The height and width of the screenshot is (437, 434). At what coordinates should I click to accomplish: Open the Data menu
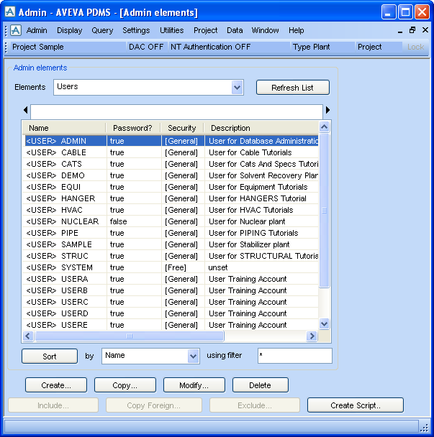pyautogui.click(x=235, y=30)
